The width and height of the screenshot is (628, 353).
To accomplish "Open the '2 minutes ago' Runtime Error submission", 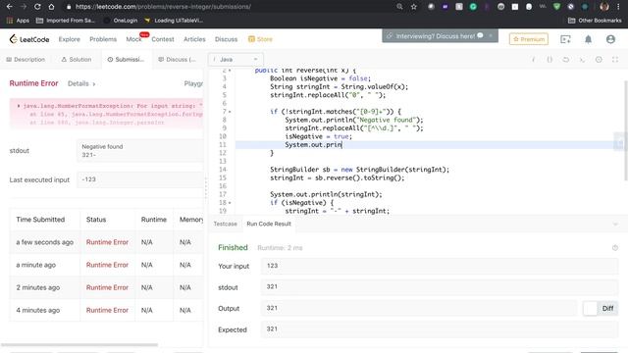I will (107, 287).
